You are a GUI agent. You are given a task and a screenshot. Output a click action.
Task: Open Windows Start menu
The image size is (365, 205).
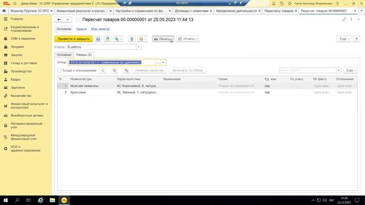click(x=6, y=200)
